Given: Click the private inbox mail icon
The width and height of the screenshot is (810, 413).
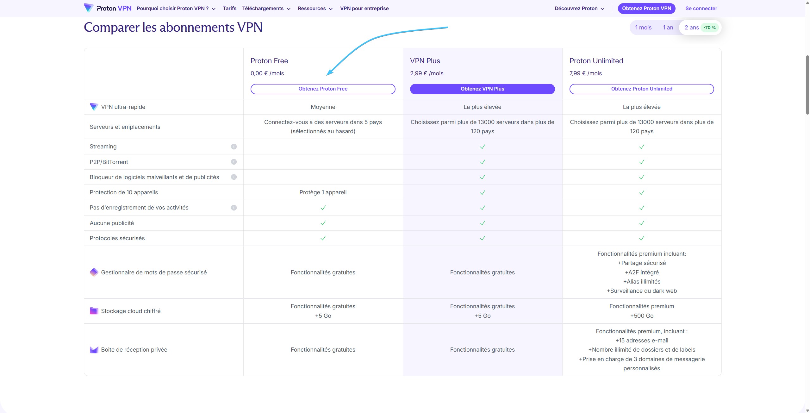Looking at the screenshot, I should click(x=94, y=350).
